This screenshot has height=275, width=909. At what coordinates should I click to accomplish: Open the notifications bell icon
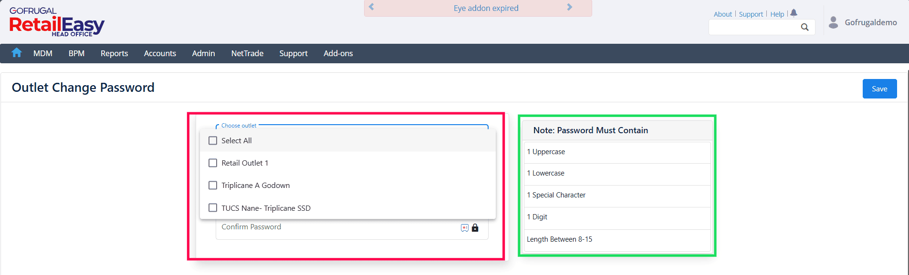(x=794, y=13)
